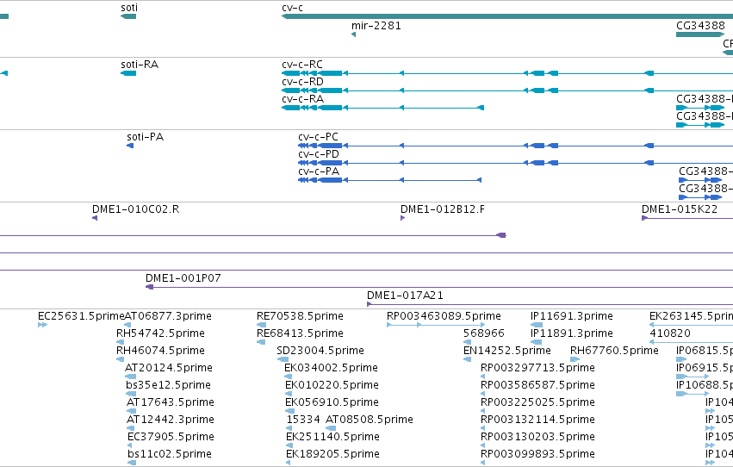Click AT20124.5prime EST label
The height and width of the screenshot is (467, 733).
168,367
